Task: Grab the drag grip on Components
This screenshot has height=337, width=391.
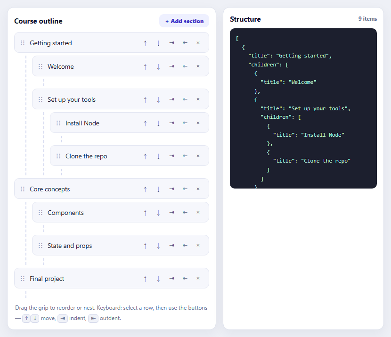Action: tap(41, 213)
